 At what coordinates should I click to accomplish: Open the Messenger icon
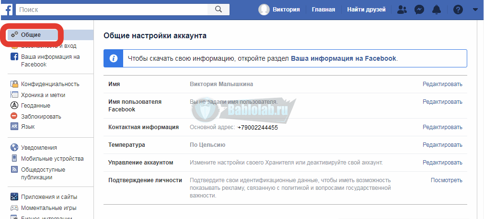pos(419,9)
